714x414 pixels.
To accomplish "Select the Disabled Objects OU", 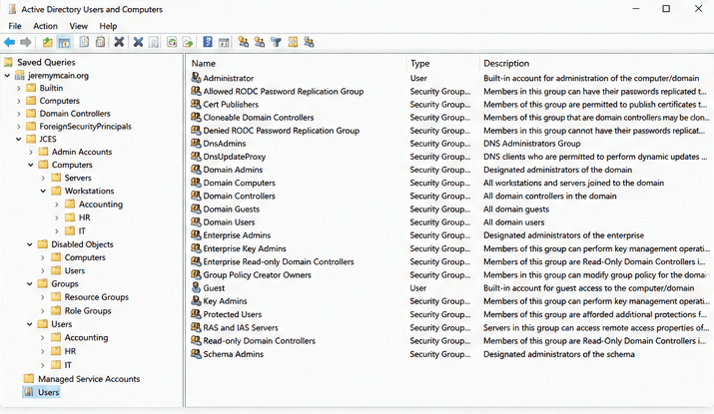I will point(82,244).
